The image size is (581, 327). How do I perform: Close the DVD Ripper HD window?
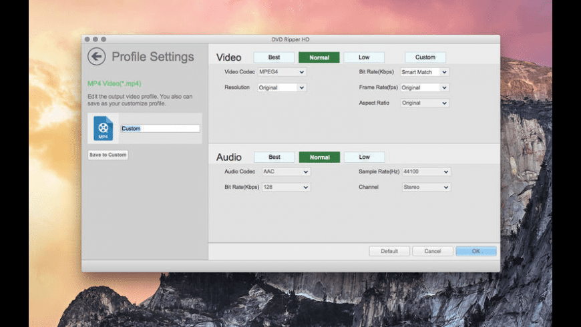pyautogui.click(x=87, y=39)
